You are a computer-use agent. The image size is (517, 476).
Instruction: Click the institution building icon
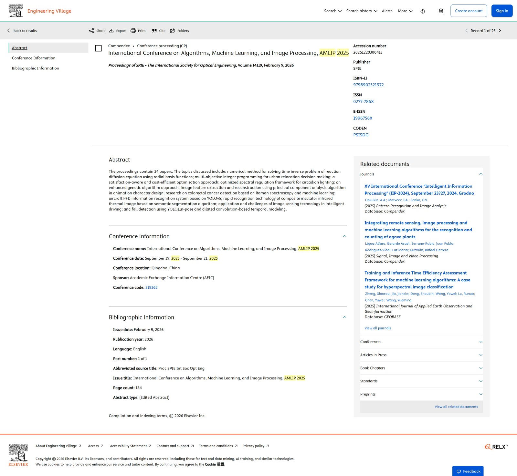[x=441, y=11]
